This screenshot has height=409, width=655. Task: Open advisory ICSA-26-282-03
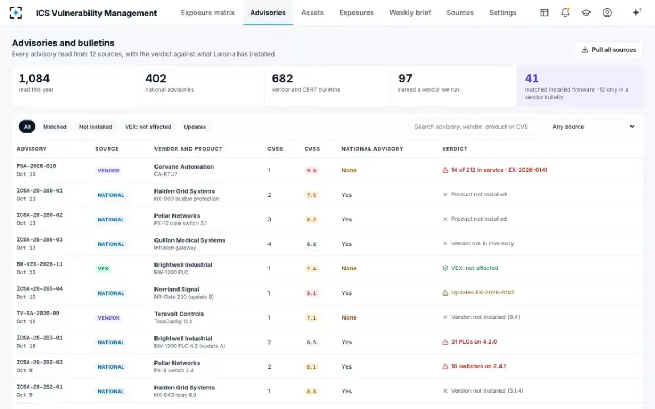(x=40, y=362)
